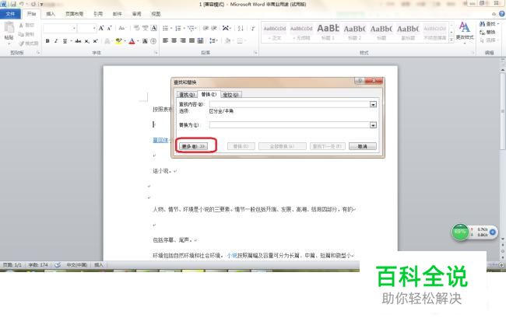Open the font size combo box dropdown
Viewport: 506px width, 332px height.
coord(94,28)
